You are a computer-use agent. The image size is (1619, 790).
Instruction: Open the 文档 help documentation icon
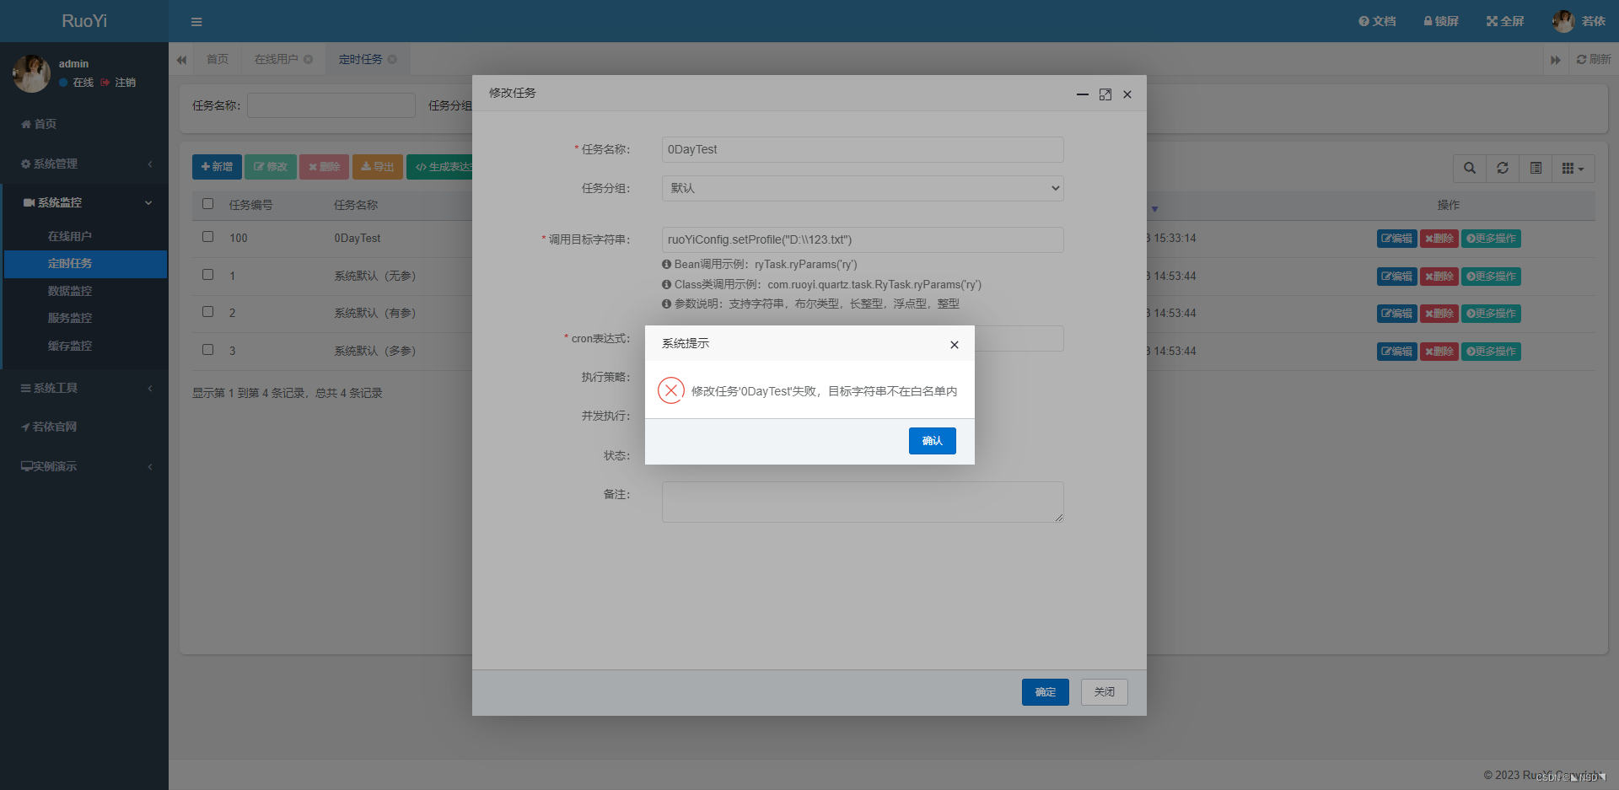1376,21
